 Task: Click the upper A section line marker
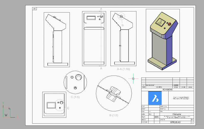pos(101,9)
